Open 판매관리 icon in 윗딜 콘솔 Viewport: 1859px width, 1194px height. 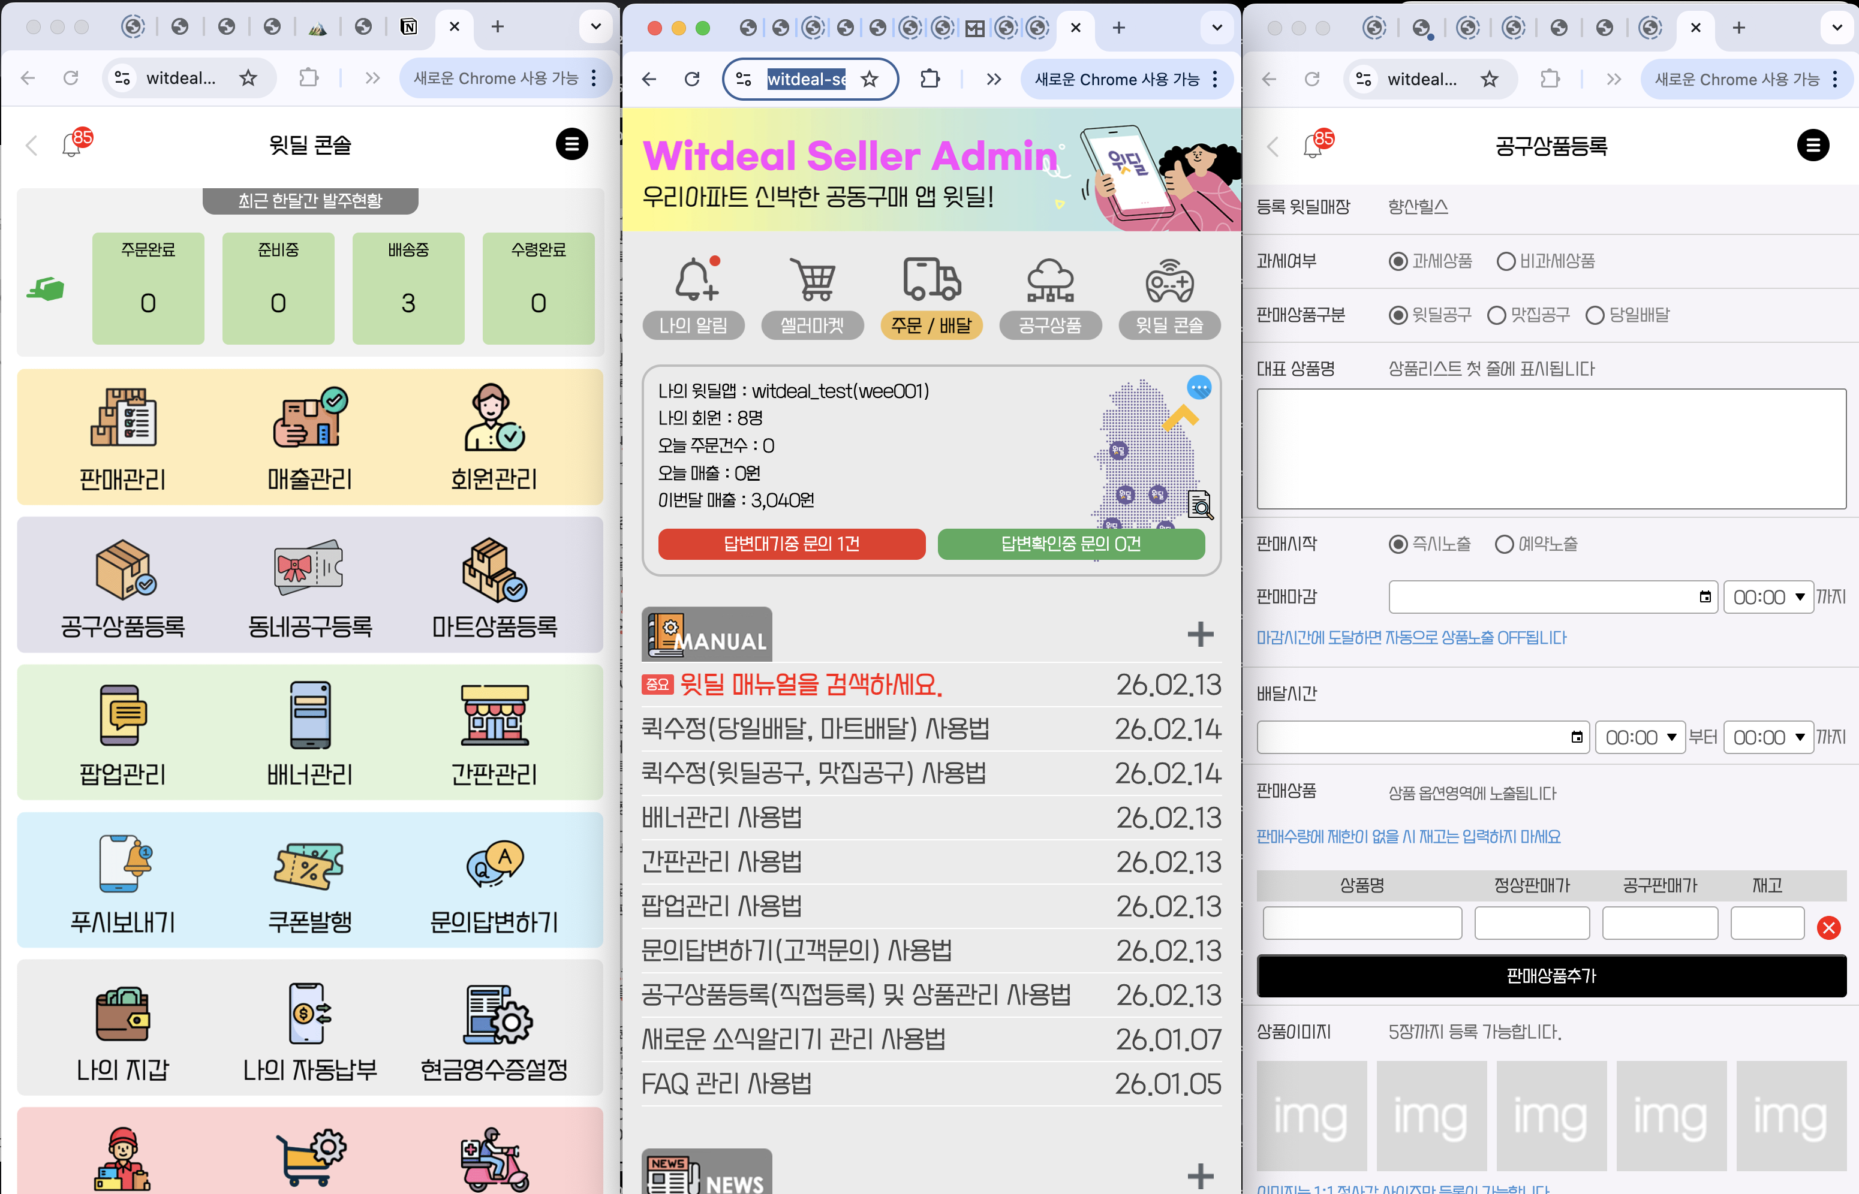point(124,438)
